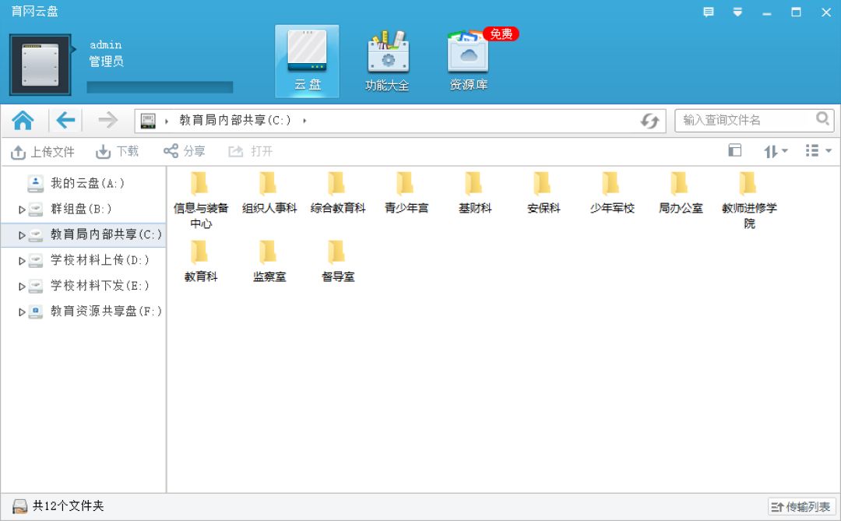Select the 基财科 folder

click(475, 193)
